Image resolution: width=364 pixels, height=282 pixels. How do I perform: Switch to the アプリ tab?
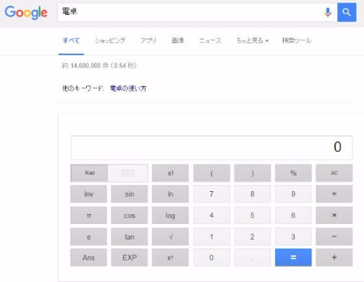(149, 40)
